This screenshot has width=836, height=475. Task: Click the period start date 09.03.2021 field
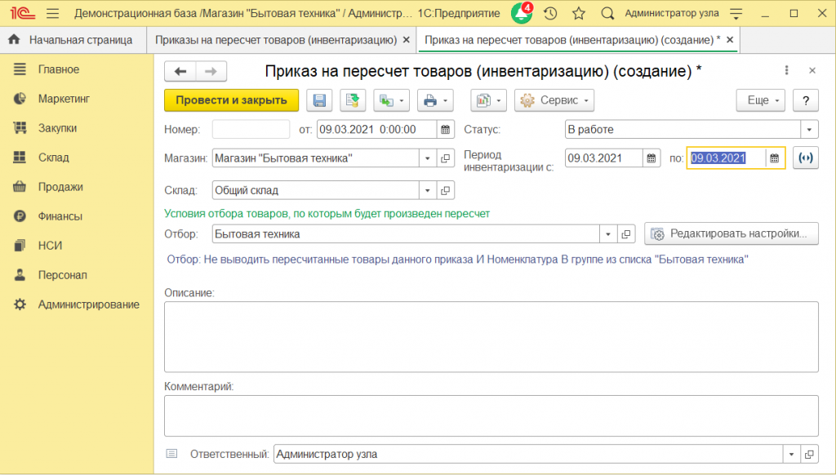[x=603, y=158]
